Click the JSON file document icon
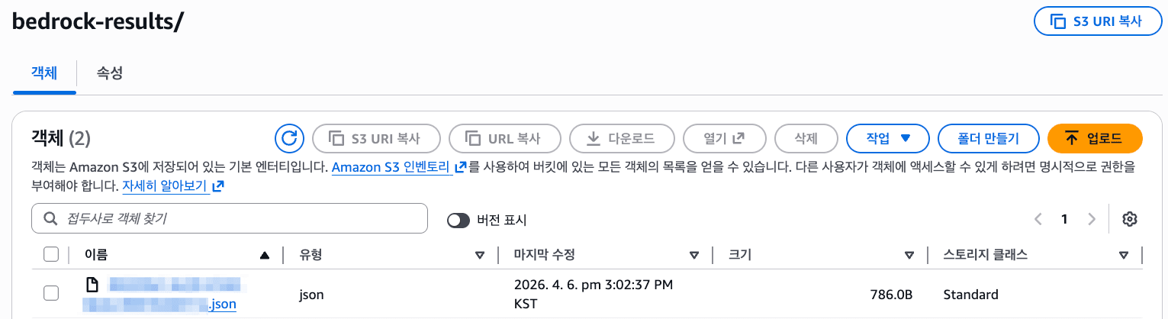1168x319 pixels. pos(92,285)
